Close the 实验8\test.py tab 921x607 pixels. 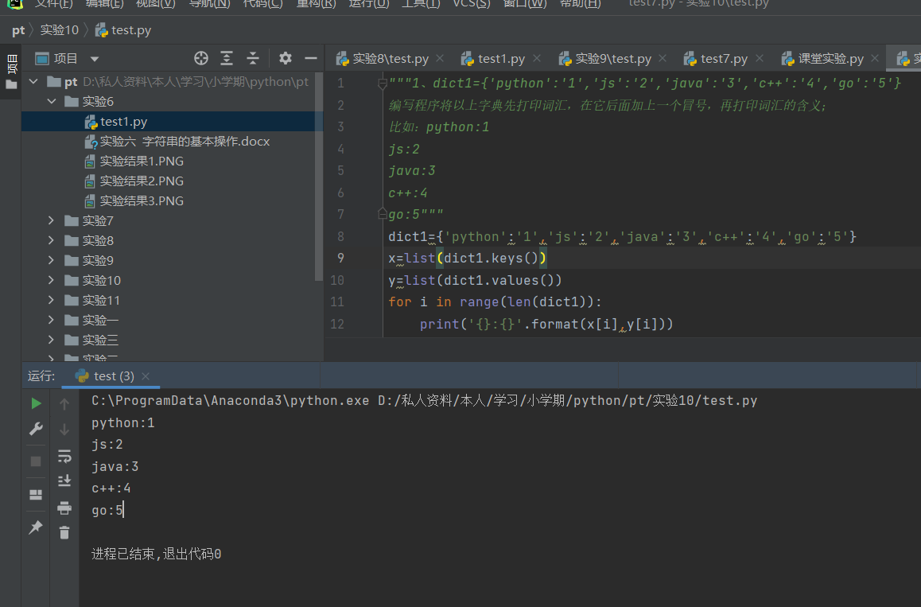click(440, 58)
